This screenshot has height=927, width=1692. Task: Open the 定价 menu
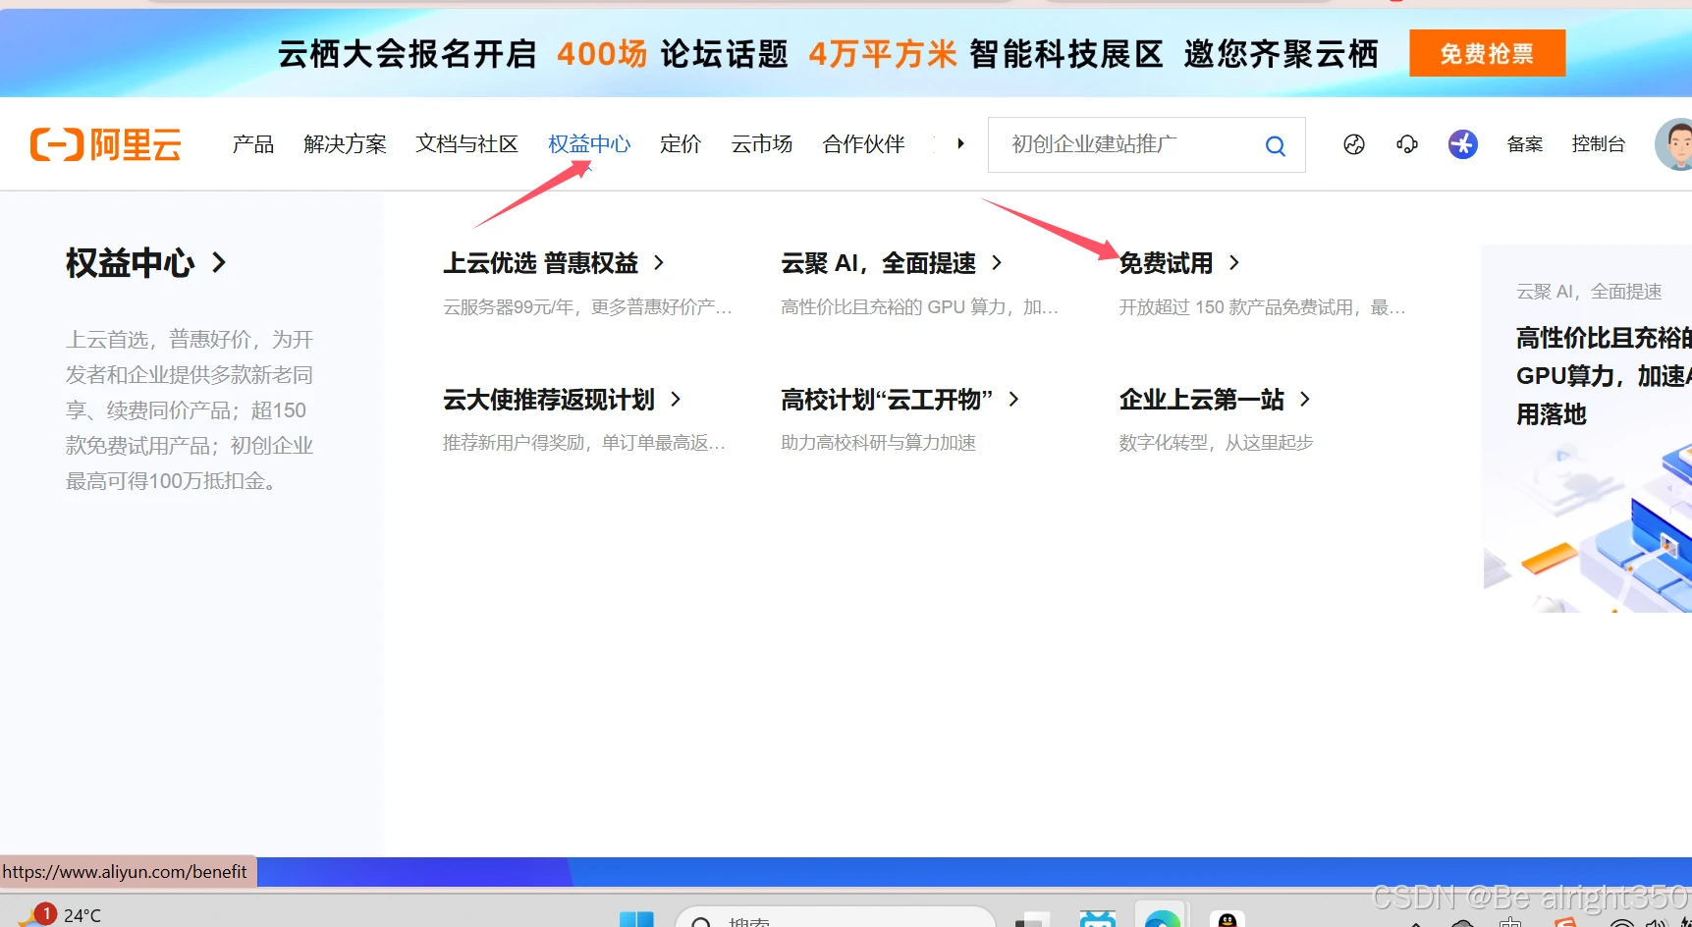pyautogui.click(x=681, y=144)
